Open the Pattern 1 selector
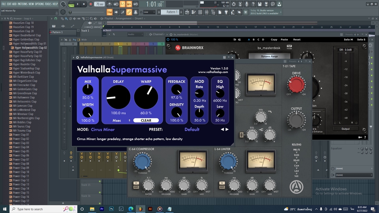The image size is (379, 213). pos(170,12)
